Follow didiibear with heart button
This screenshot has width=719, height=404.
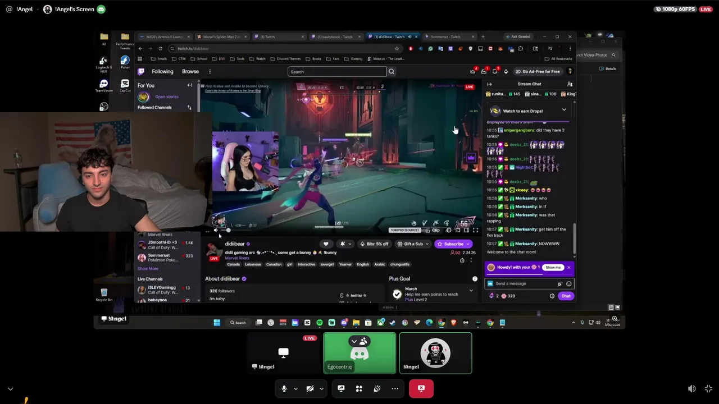pos(326,244)
